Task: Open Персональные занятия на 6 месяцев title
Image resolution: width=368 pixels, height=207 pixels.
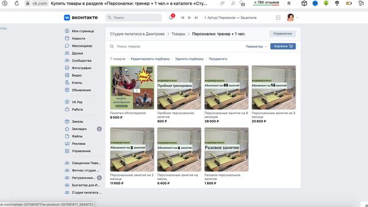Action: point(226,115)
